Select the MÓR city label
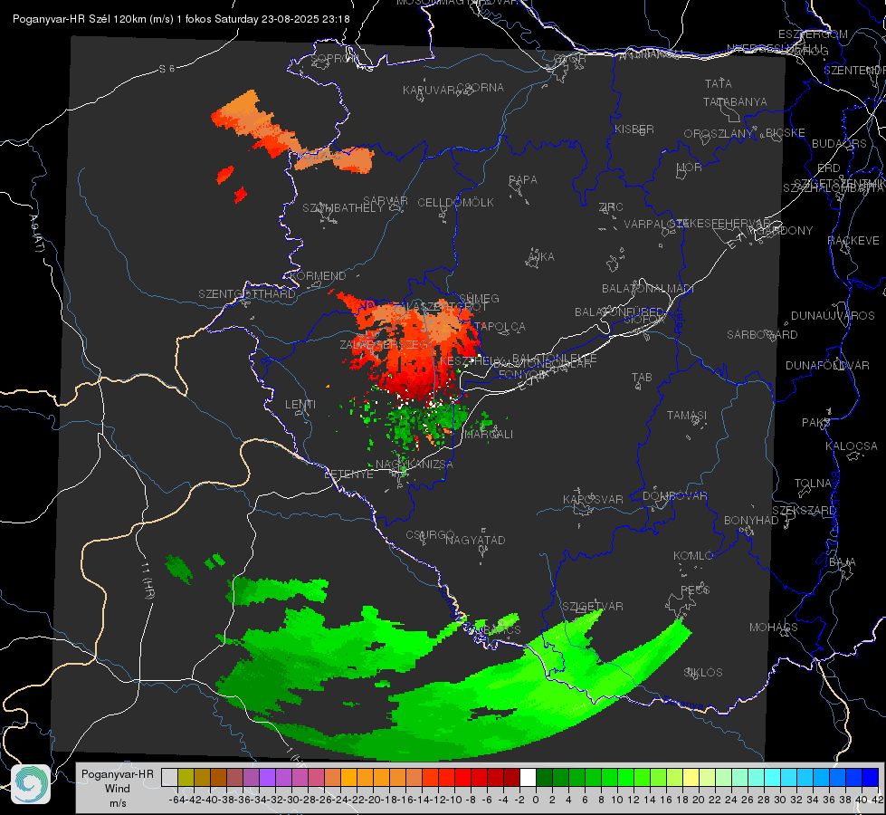The height and width of the screenshot is (815, 886). [690, 168]
